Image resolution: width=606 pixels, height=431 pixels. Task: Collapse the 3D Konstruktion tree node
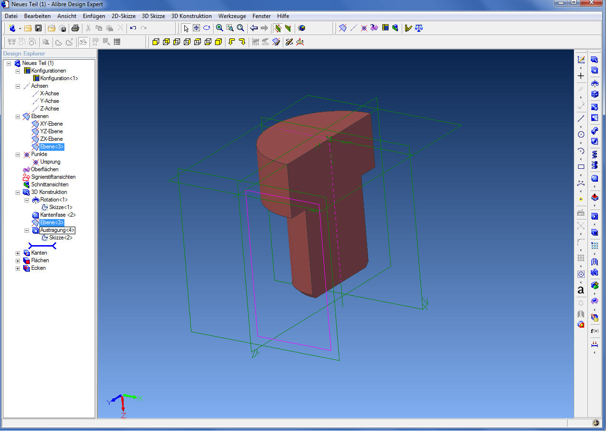[18, 192]
